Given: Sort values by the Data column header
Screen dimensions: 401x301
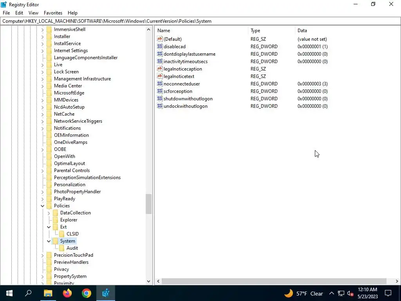Looking at the screenshot, I should [x=348, y=31].
